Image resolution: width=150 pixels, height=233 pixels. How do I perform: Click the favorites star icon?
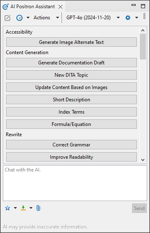click(7, 208)
